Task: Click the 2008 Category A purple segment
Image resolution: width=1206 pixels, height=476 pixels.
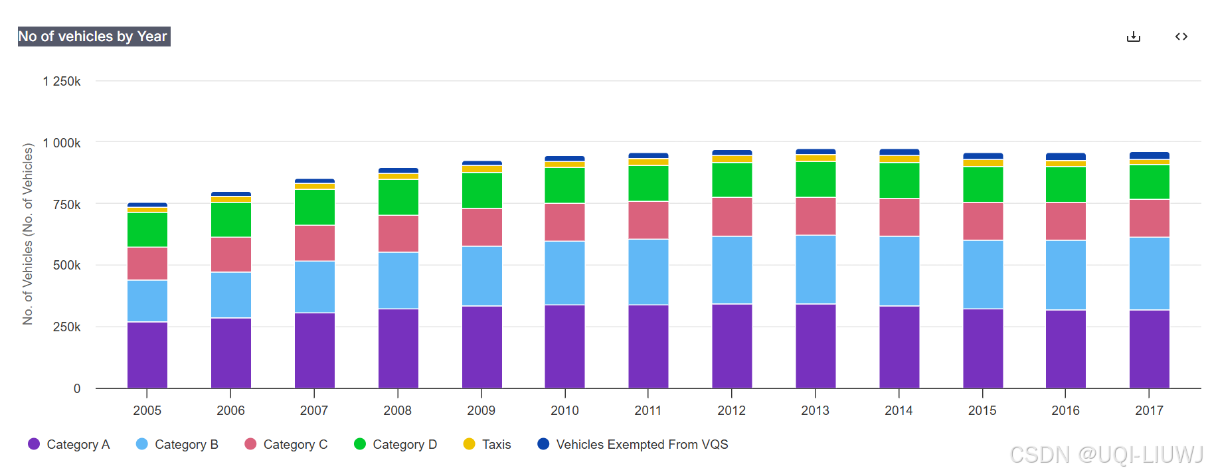Action: pos(398,348)
